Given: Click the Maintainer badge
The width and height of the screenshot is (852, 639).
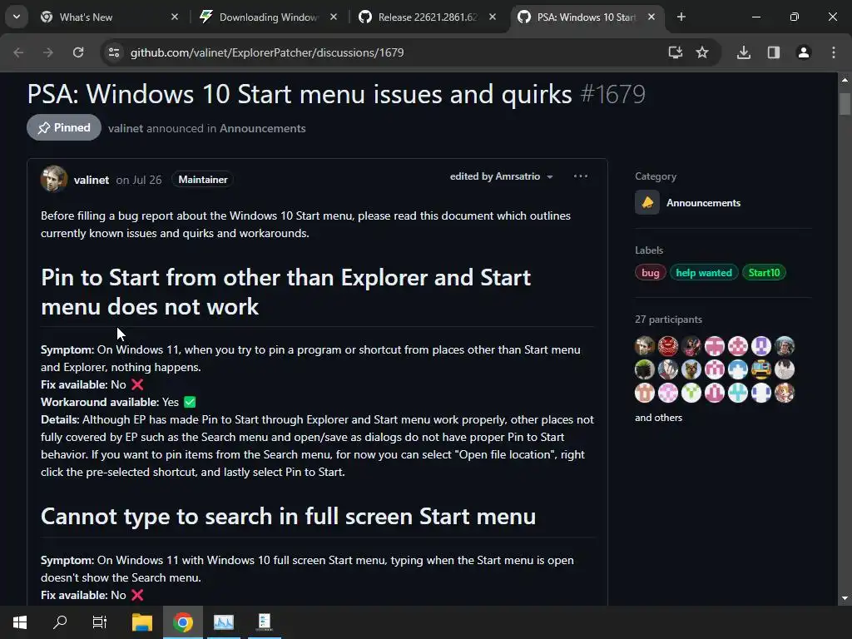Looking at the screenshot, I should 203,180.
